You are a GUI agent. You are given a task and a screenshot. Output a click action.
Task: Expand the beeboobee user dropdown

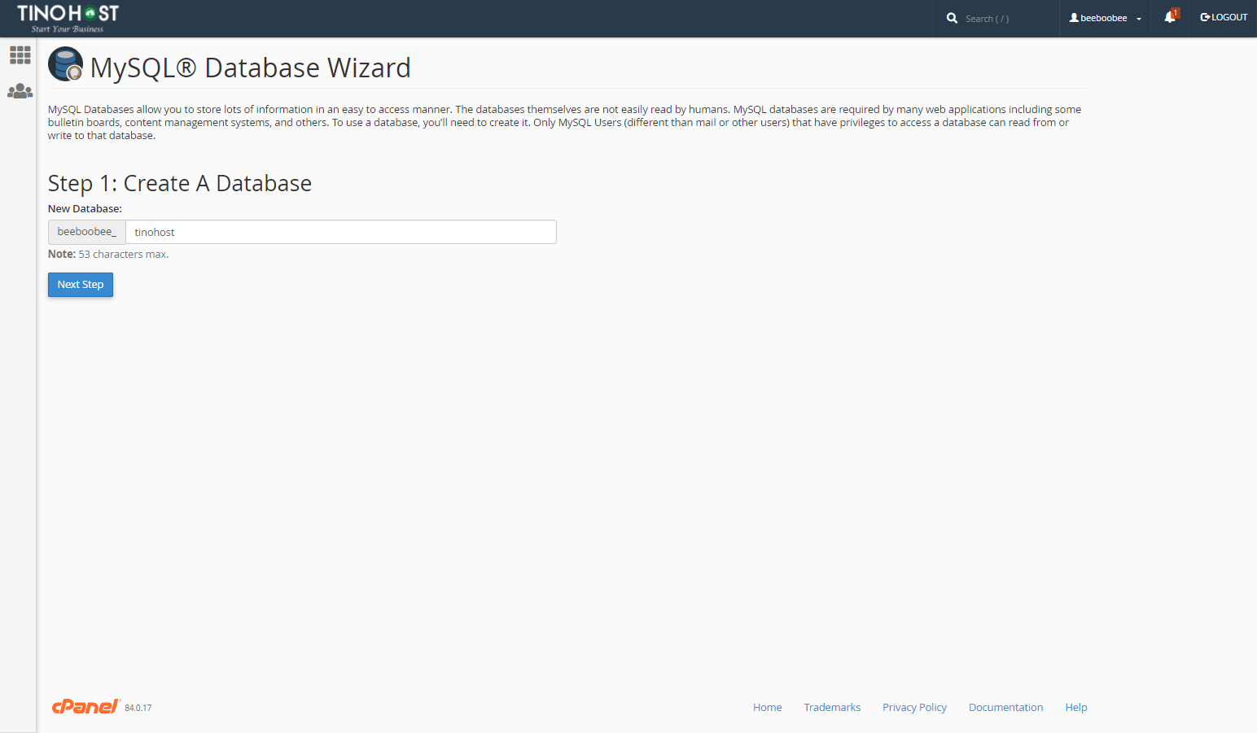1105,18
